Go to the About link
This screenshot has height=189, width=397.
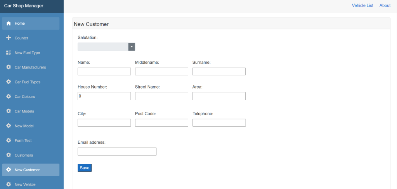(385, 5)
